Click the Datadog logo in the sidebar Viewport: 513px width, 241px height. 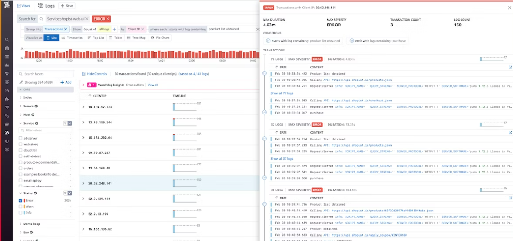[7, 5]
